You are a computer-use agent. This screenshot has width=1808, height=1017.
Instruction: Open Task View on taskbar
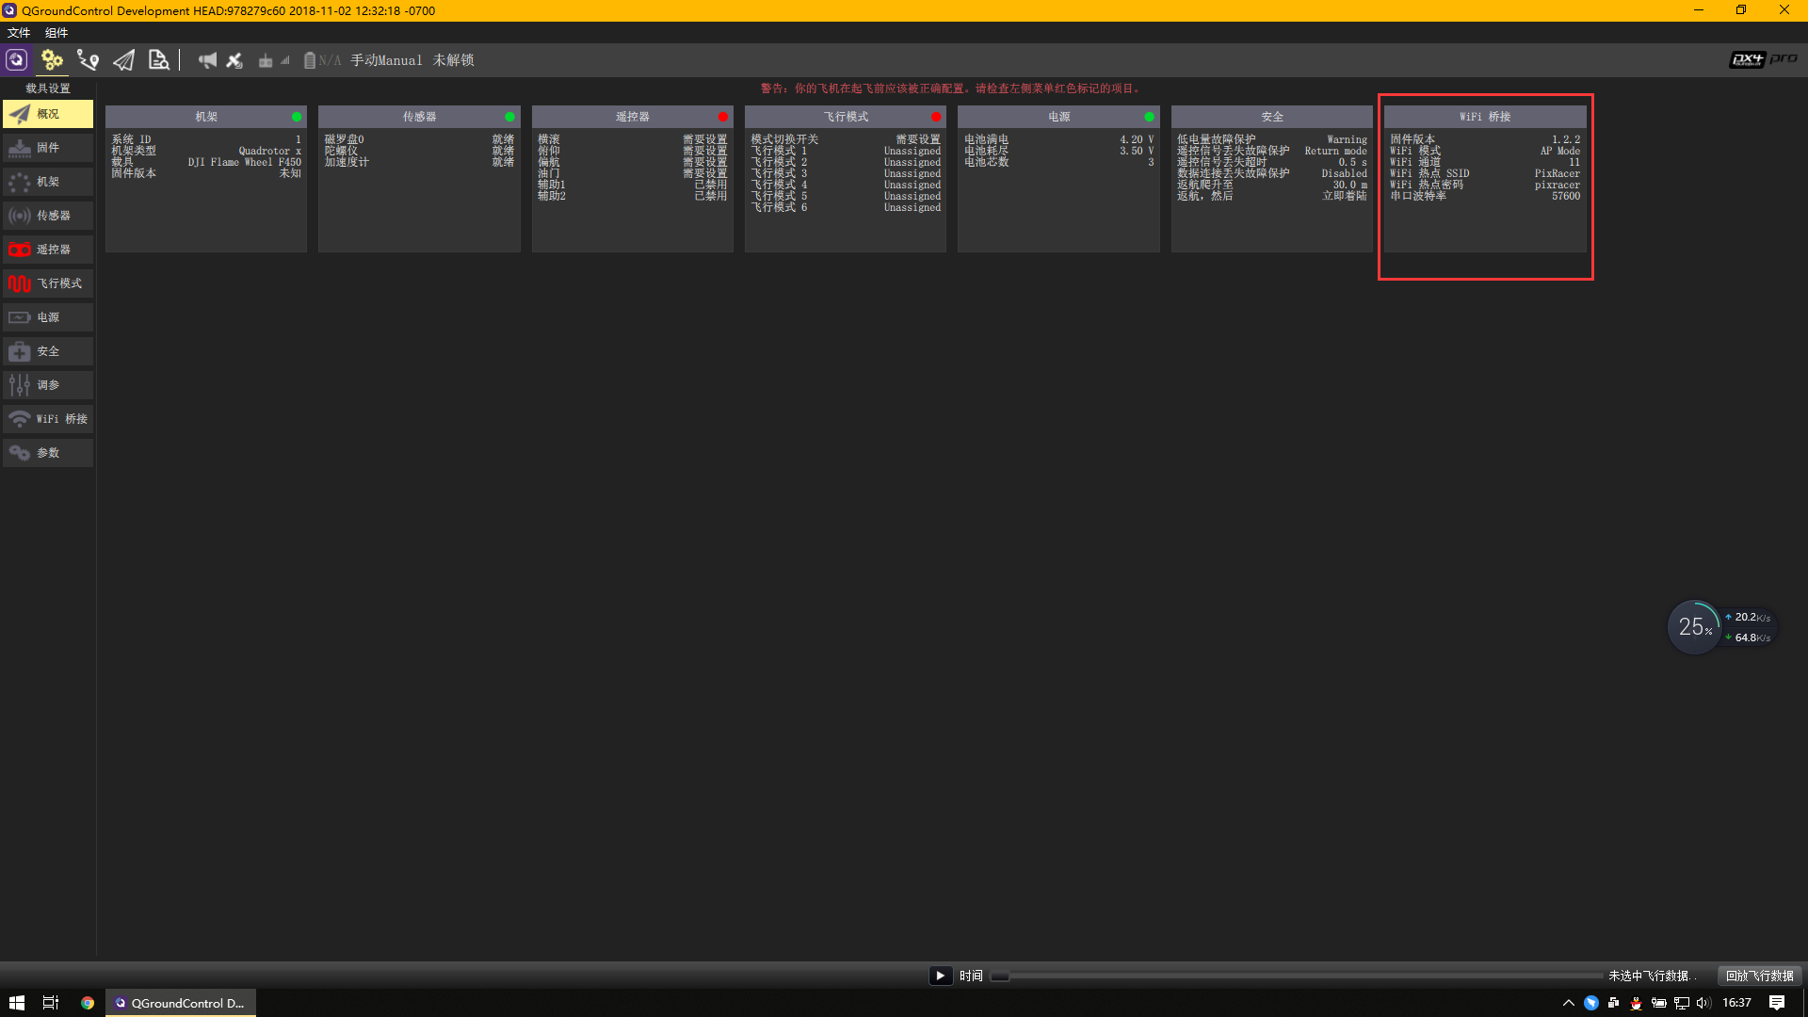coord(51,1003)
